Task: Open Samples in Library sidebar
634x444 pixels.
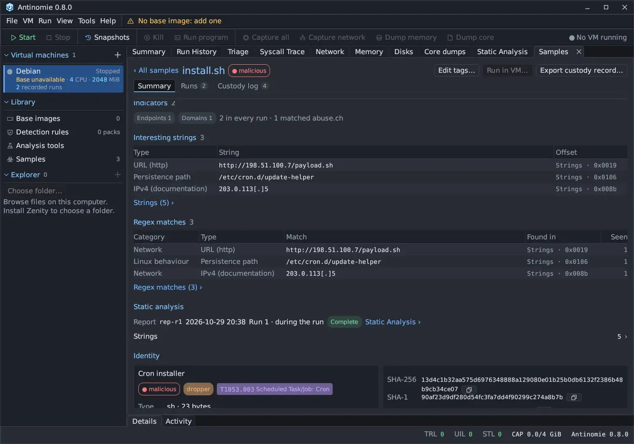Action: 63,159
